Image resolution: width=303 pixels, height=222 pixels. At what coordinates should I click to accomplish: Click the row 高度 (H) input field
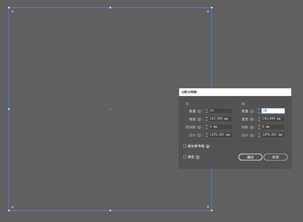220,119
